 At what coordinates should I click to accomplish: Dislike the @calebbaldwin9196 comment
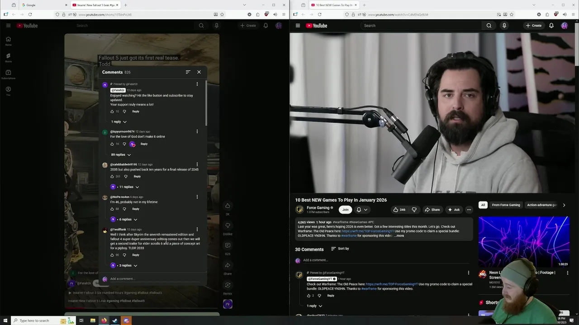click(x=126, y=176)
